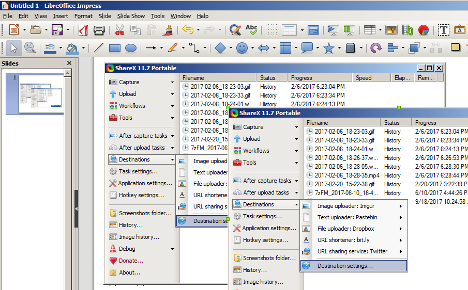Image resolution: width=468 pixels, height=290 pixels.
Task: Expand the Undo history dropdown
Action: [x=198, y=30]
